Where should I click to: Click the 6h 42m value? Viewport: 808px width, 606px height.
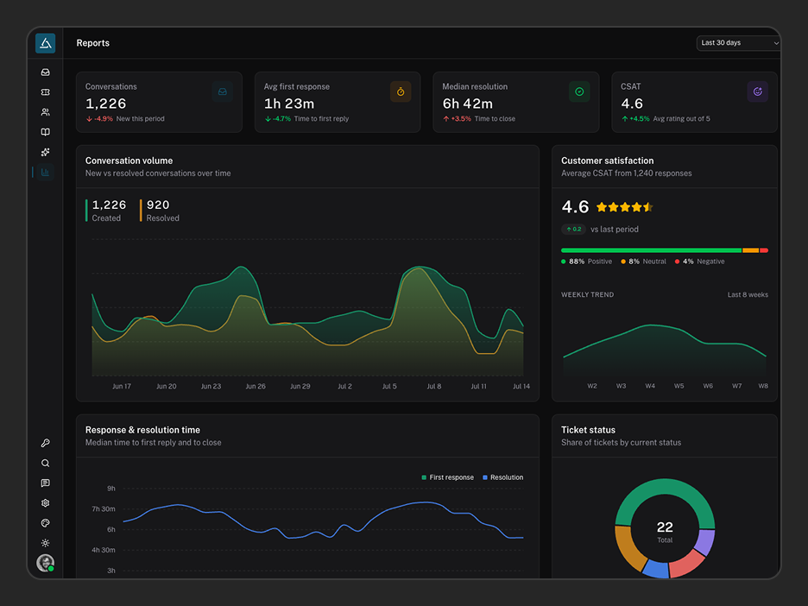pyautogui.click(x=467, y=104)
